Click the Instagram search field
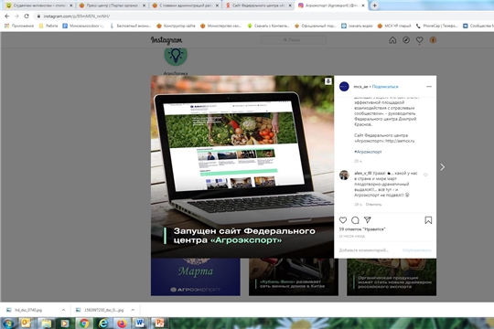This screenshot has height=329, width=494. [x=294, y=40]
